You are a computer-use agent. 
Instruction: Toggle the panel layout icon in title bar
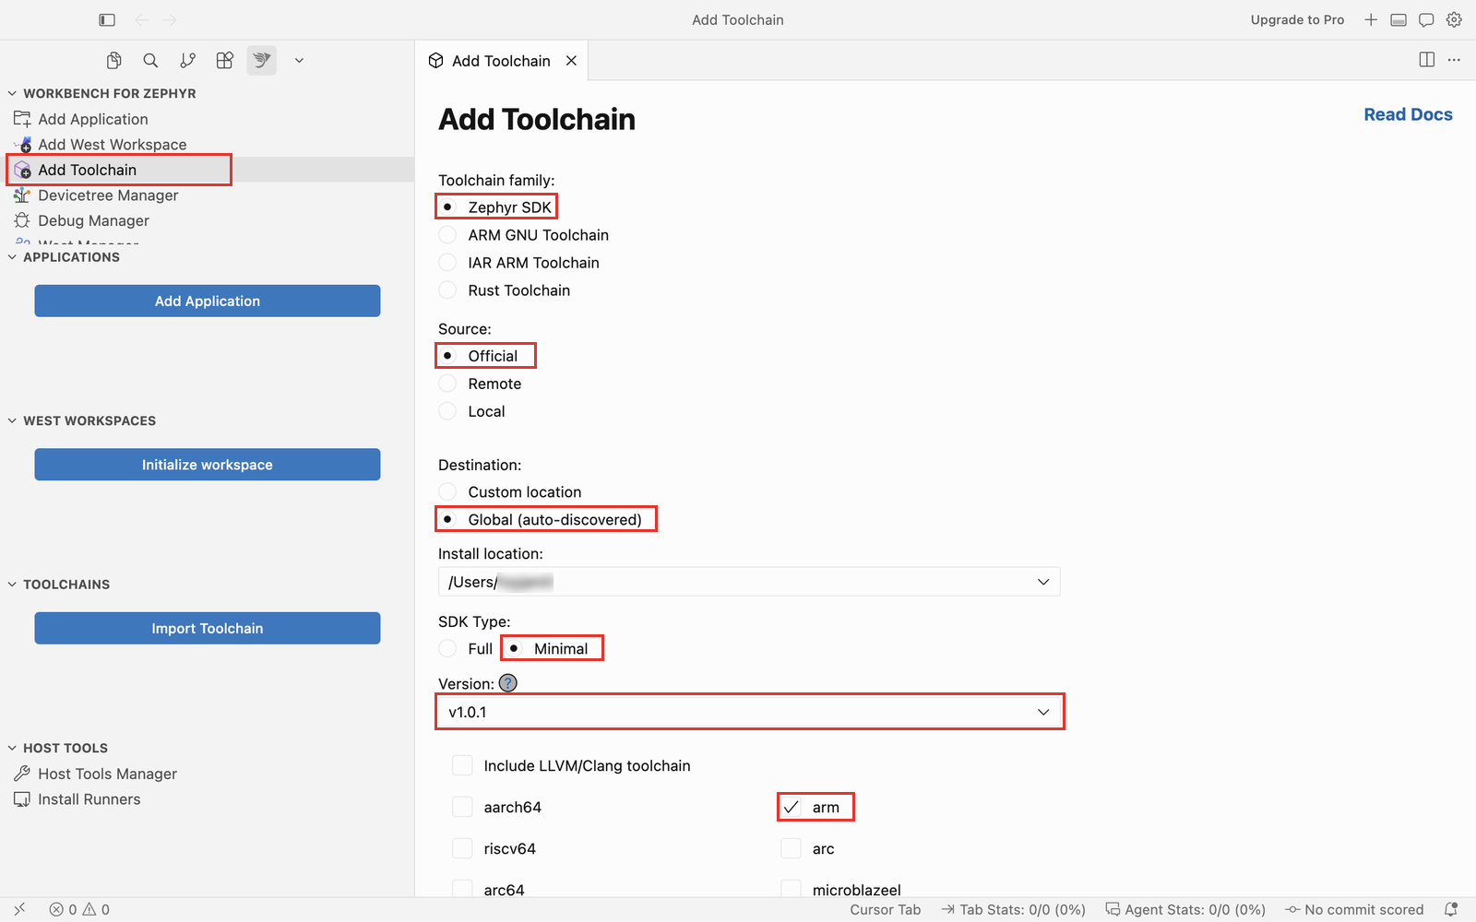tap(1399, 19)
